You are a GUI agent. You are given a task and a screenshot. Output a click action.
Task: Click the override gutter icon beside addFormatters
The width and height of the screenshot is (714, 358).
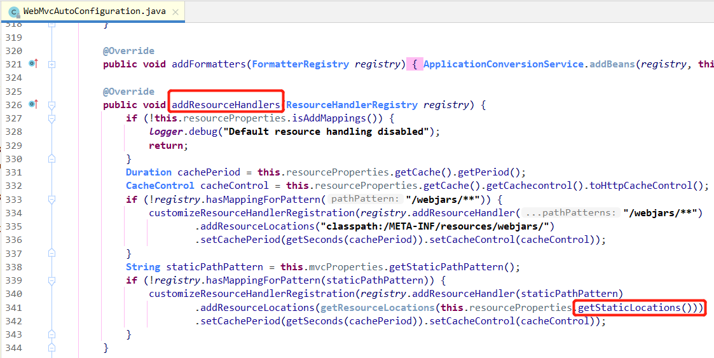click(33, 64)
